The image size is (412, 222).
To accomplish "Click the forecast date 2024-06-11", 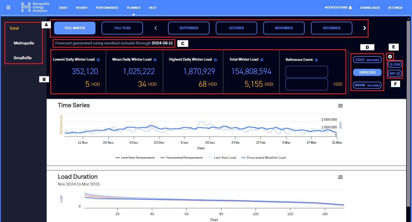I will [162, 43].
